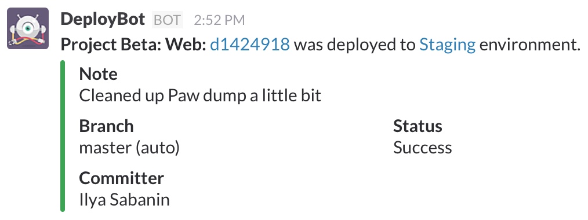Open commit link d1424918
Screen dimensions: 588x220
click(x=250, y=45)
